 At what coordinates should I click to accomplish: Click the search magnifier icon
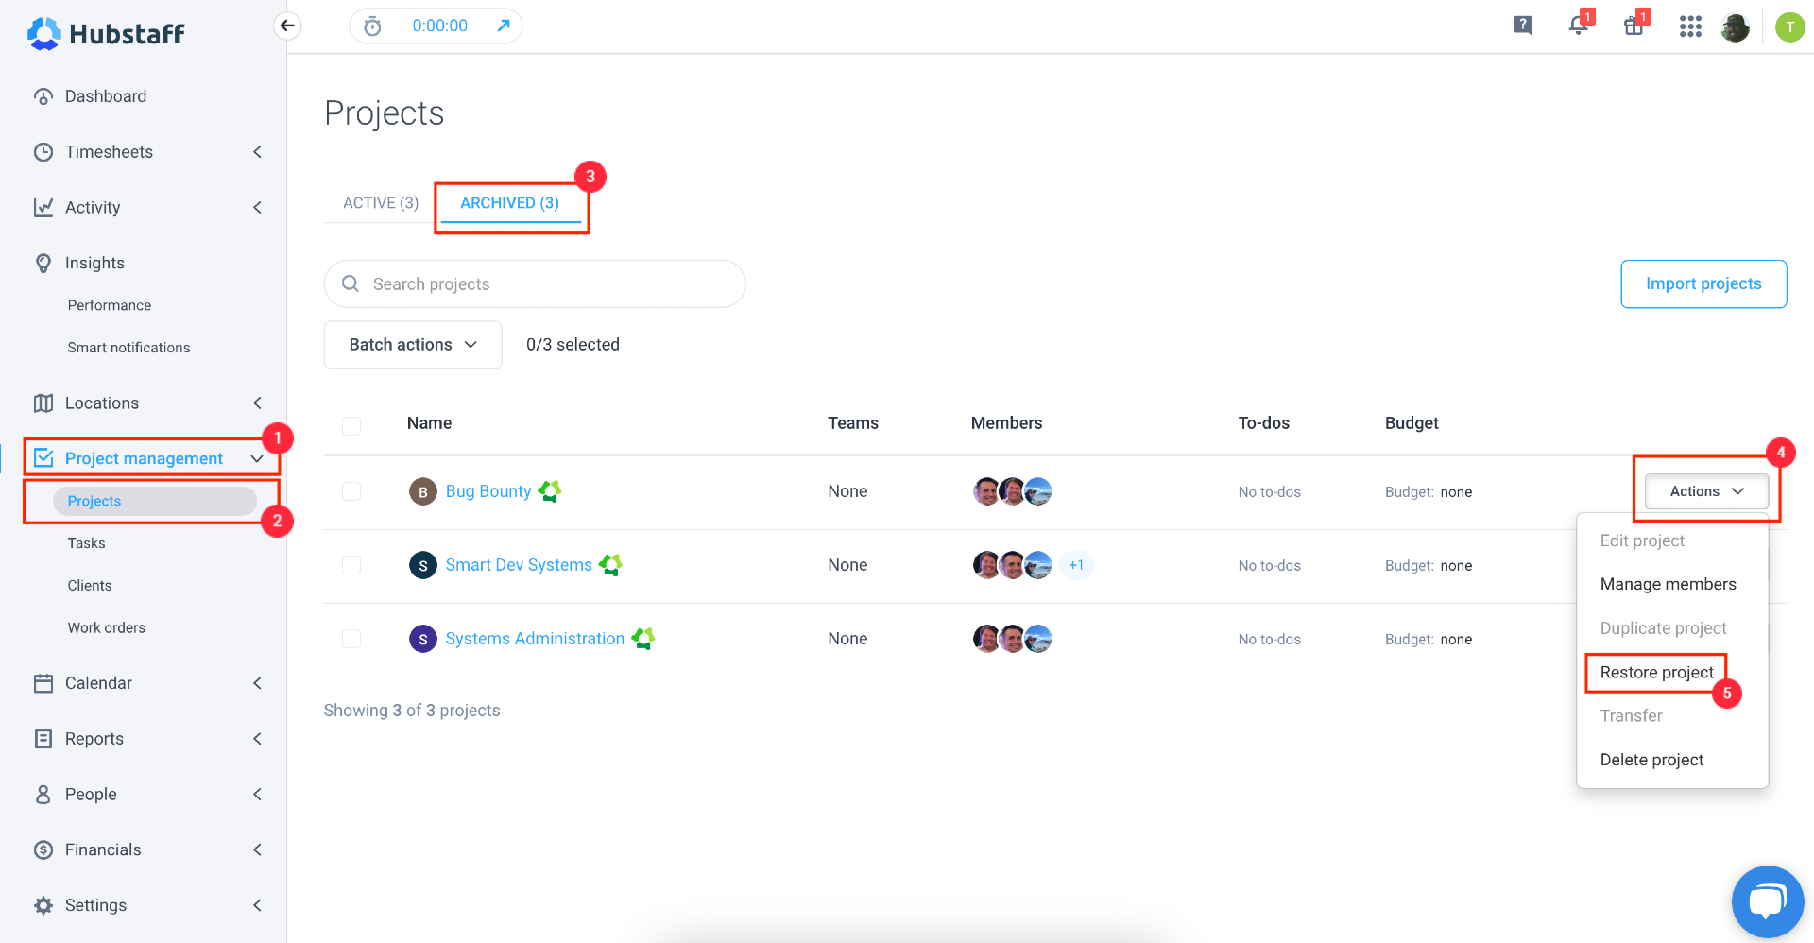click(351, 283)
